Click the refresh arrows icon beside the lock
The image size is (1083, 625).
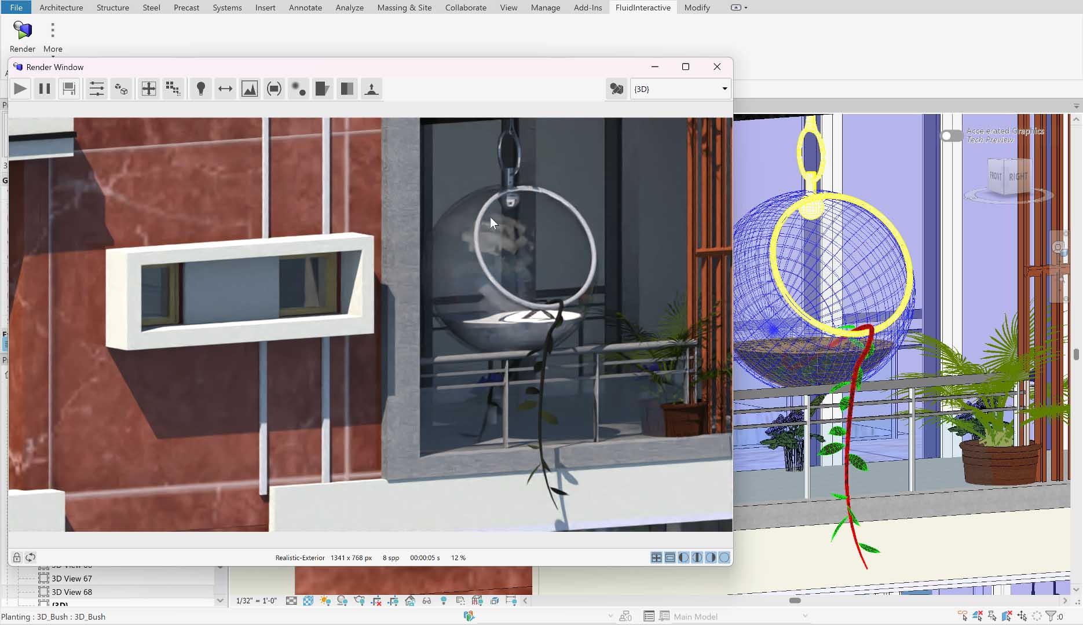(x=31, y=557)
